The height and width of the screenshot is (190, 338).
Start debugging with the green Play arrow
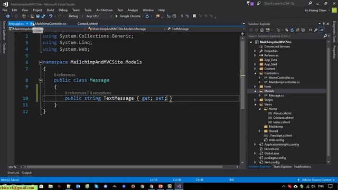point(117,16)
